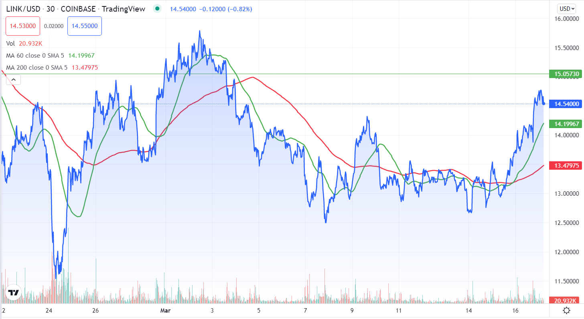The height and width of the screenshot is (319, 584).
Task: Click the 14.54000 current price label
Action: pos(566,104)
